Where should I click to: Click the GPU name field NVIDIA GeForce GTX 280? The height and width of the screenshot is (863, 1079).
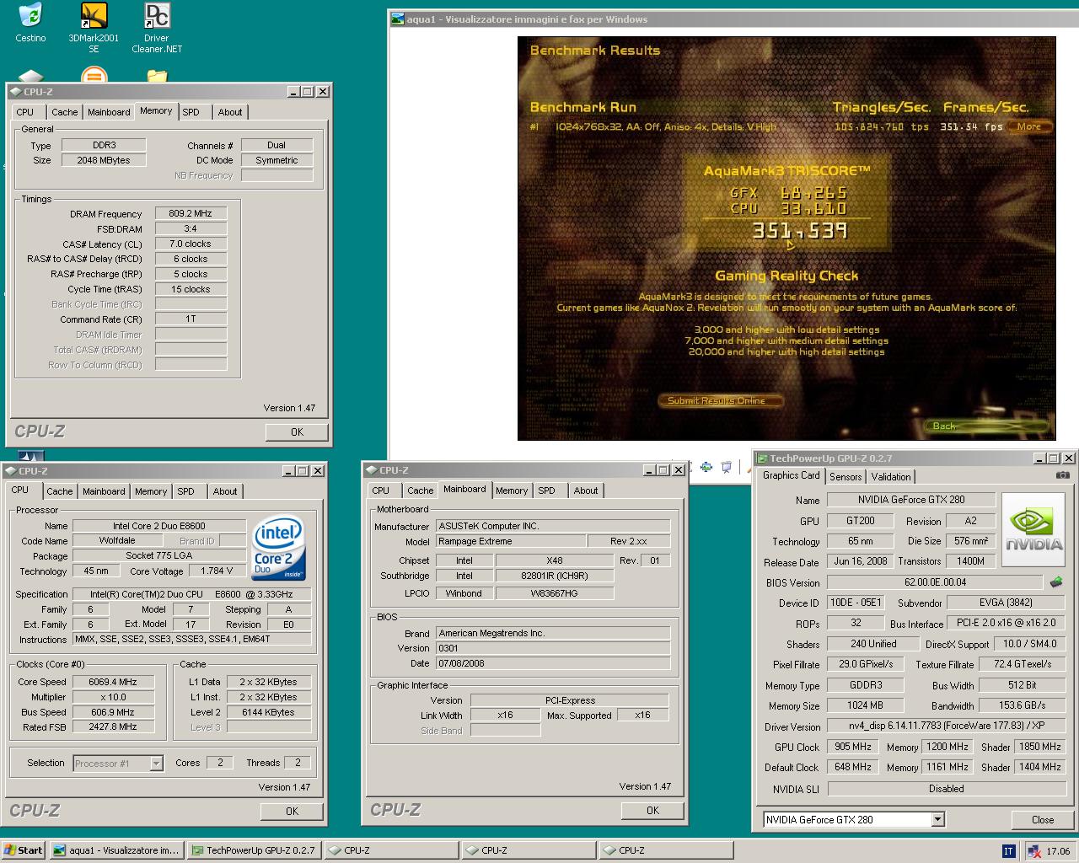pos(911,500)
